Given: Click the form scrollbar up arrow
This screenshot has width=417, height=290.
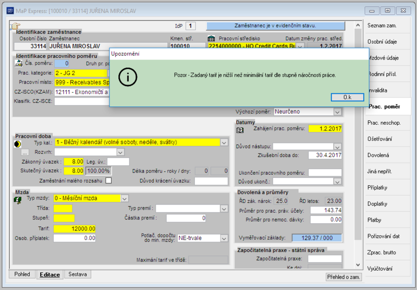Looking at the screenshot, I should pos(358,25).
